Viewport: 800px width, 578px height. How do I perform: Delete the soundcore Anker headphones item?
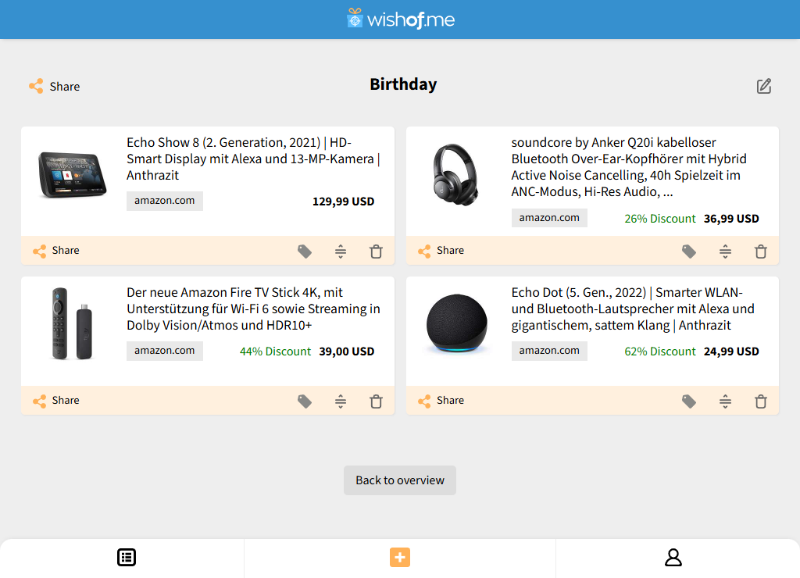click(760, 251)
